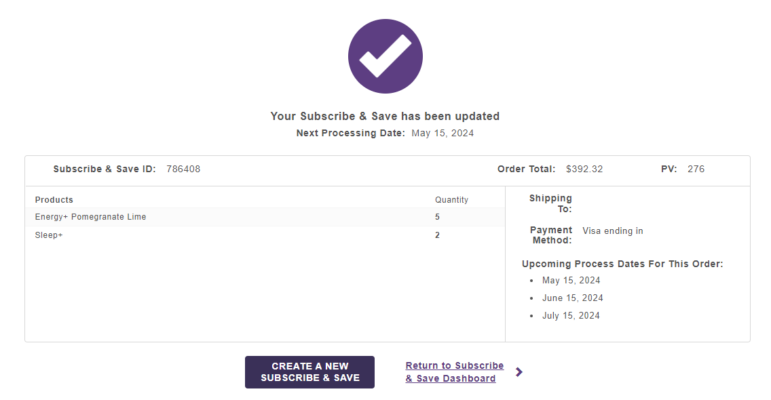Viewport: 771px width, 400px height.
Task: Click the Visa ending in payment text
Action: [x=613, y=231]
